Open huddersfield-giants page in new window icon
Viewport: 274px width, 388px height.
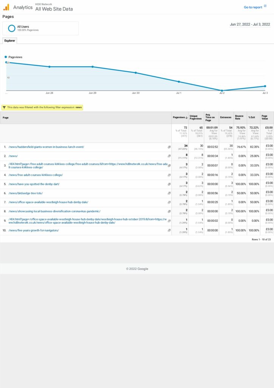point(169,147)
